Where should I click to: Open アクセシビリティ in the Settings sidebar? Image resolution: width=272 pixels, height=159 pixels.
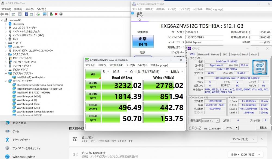coord(21,140)
